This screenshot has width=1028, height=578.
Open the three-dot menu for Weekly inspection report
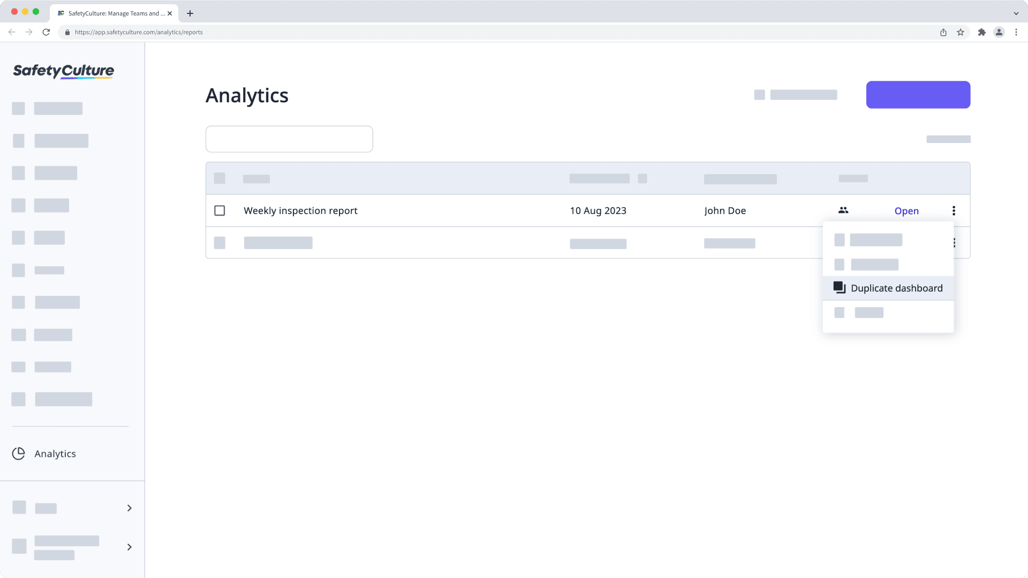tap(954, 210)
